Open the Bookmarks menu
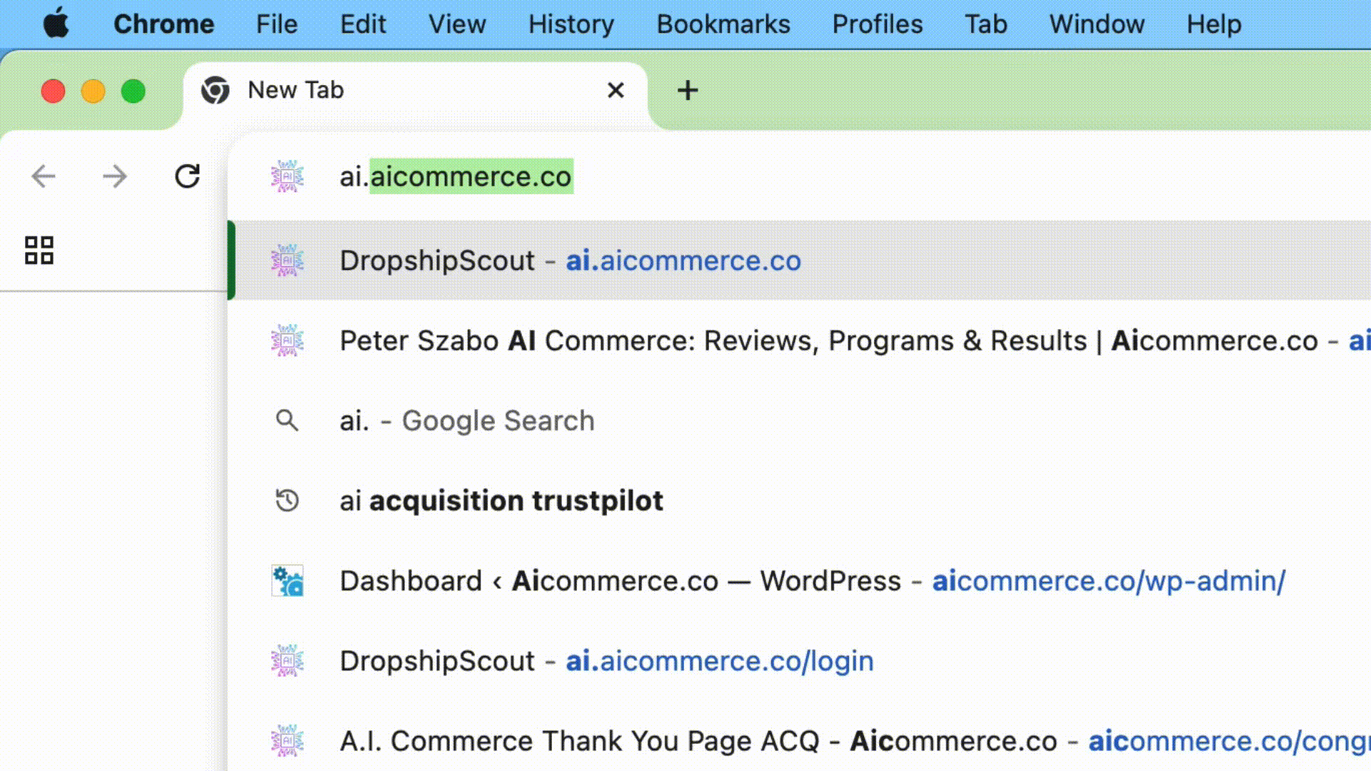This screenshot has width=1371, height=771. [x=723, y=24]
